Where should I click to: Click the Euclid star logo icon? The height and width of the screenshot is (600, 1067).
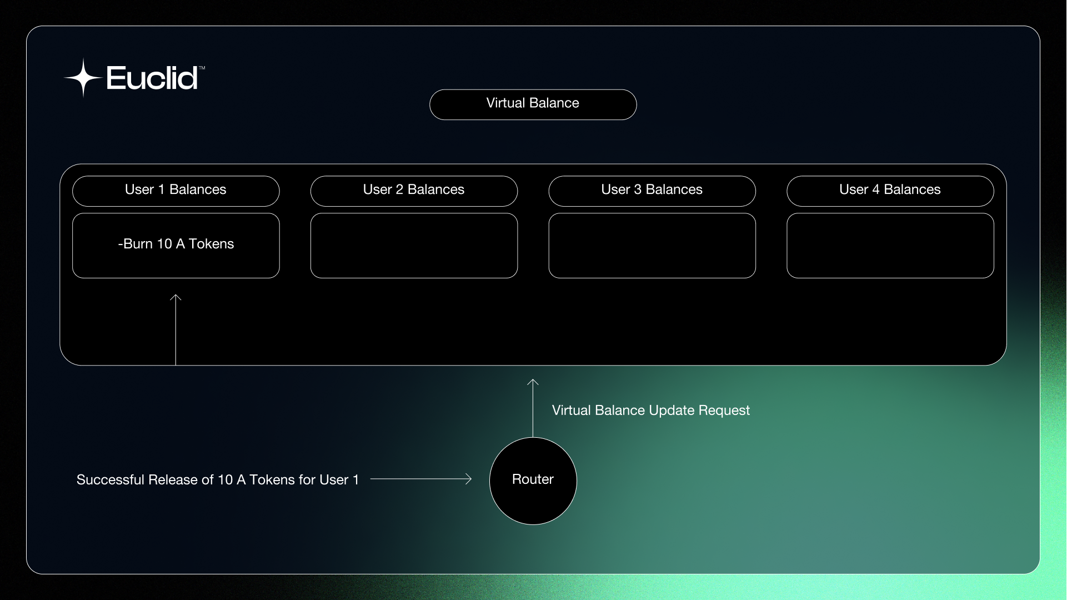tap(80, 76)
